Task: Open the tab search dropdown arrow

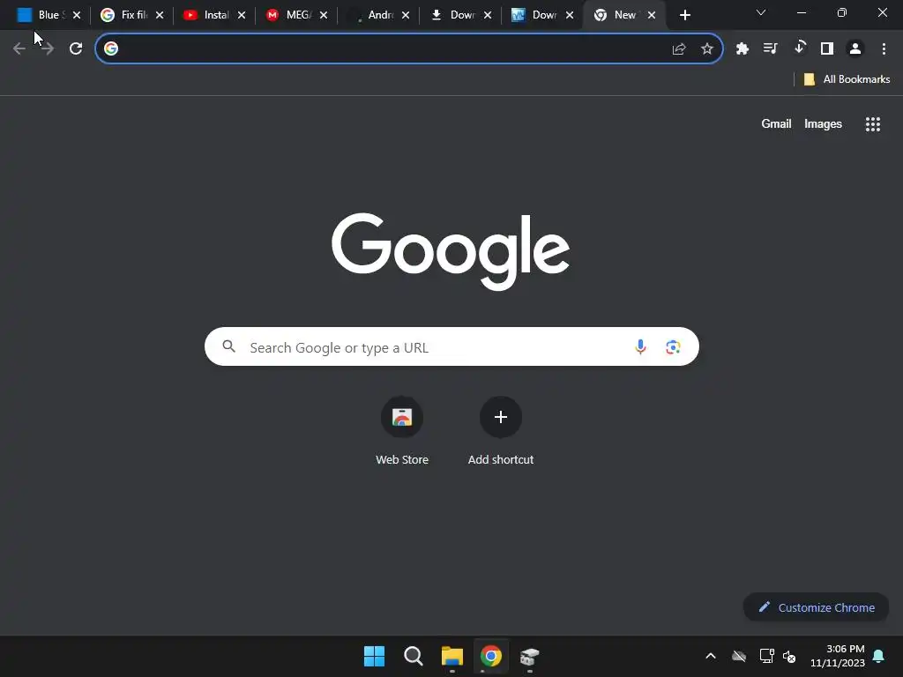Action: [761, 12]
